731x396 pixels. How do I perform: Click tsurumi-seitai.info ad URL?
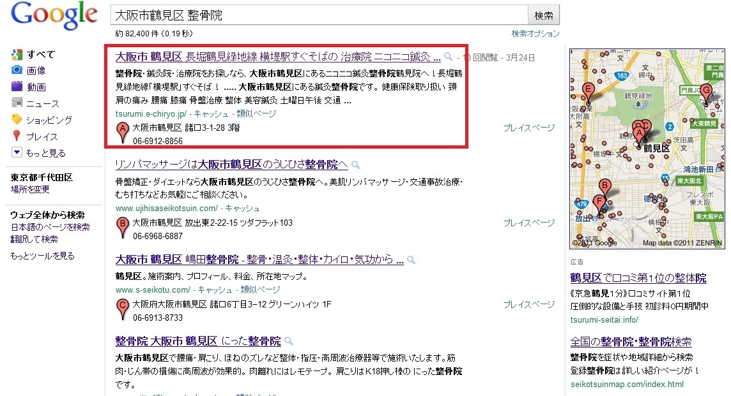604,319
